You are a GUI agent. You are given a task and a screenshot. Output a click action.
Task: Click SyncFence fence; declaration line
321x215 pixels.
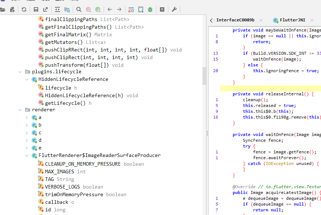[263, 140]
